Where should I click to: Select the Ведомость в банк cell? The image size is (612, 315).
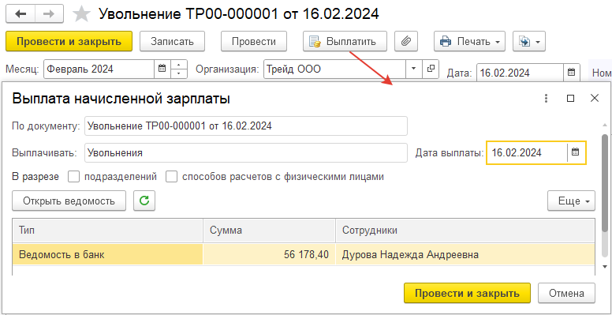point(108,255)
